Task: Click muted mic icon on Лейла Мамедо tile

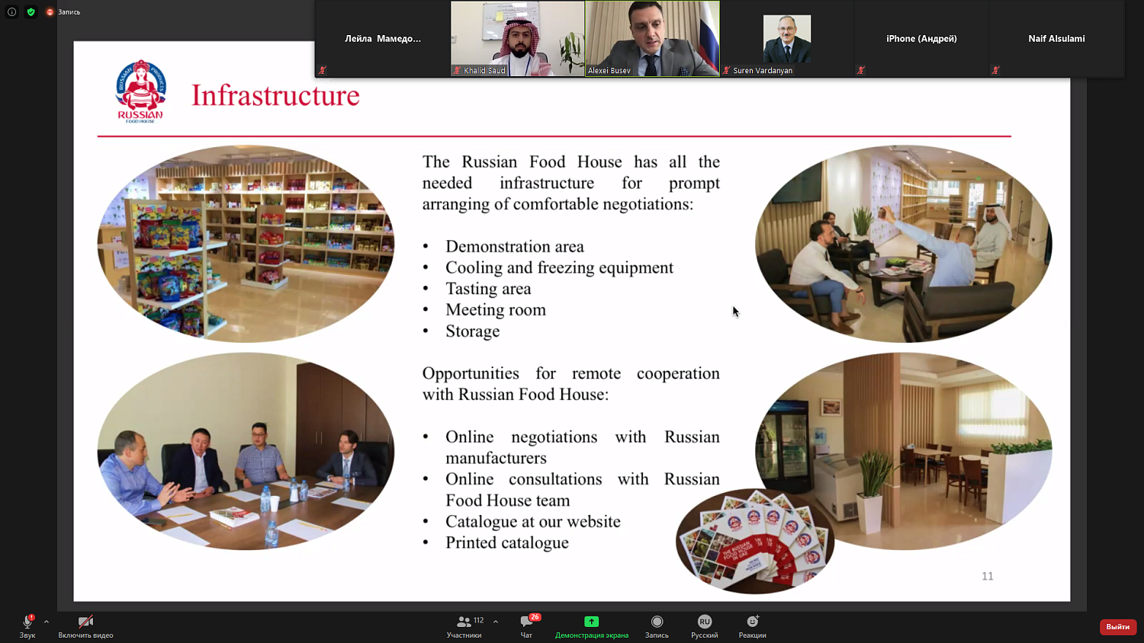Action: (323, 71)
